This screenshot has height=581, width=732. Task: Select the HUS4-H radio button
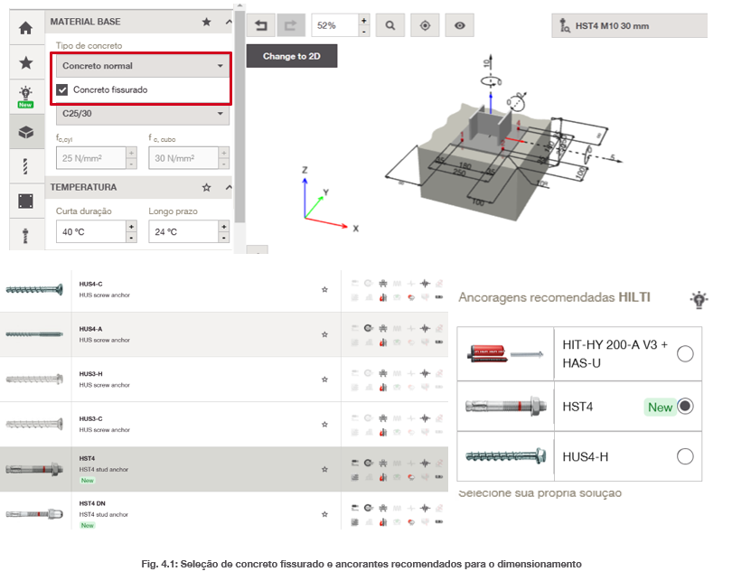pos(685,456)
